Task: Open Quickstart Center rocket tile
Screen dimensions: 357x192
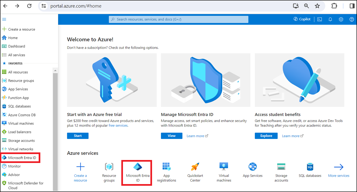Action: click(x=195, y=172)
